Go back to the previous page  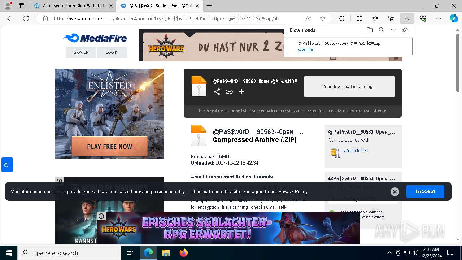pos(10,18)
